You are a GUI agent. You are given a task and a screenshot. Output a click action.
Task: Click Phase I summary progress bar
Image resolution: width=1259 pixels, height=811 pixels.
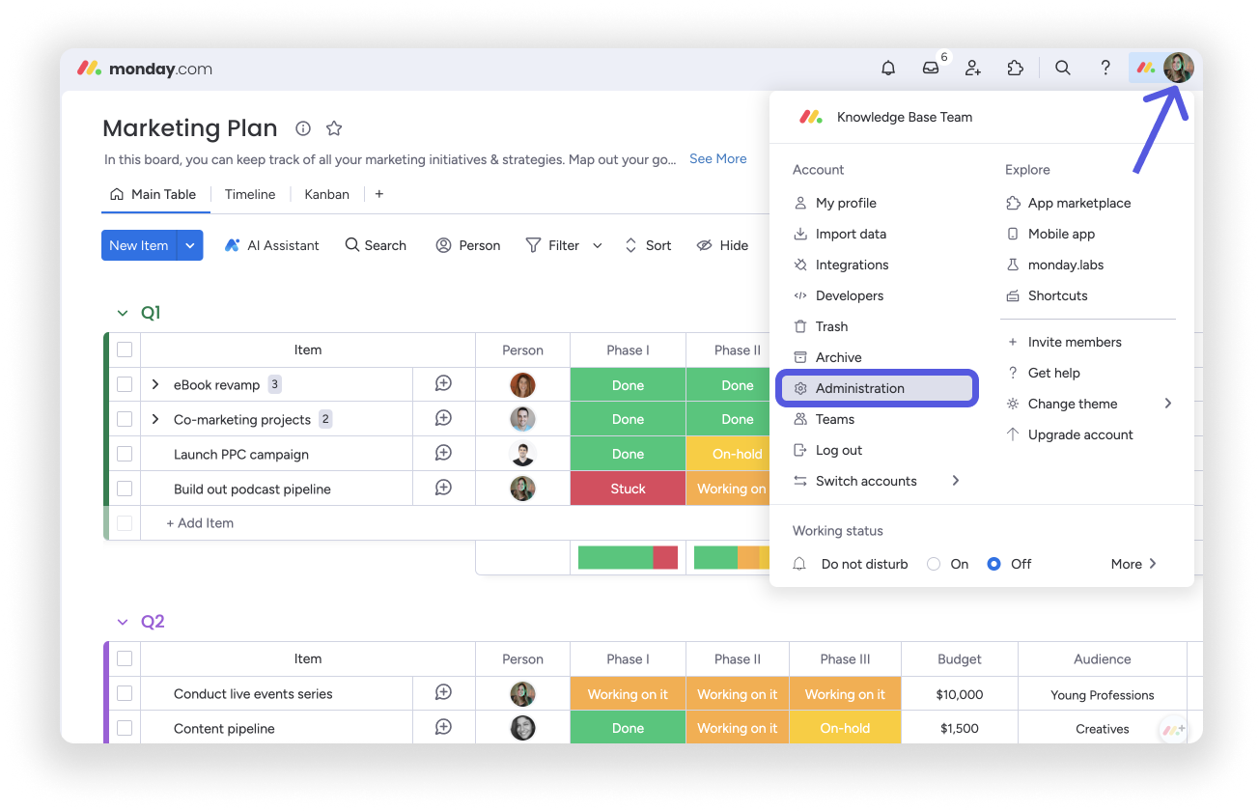click(628, 557)
